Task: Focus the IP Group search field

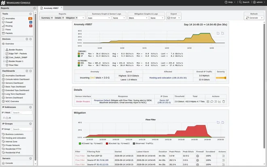Action: point(22,129)
